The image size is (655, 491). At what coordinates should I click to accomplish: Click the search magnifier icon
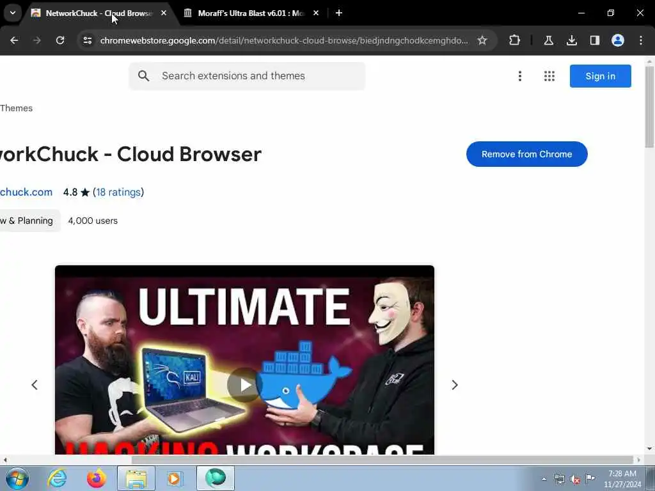(143, 76)
